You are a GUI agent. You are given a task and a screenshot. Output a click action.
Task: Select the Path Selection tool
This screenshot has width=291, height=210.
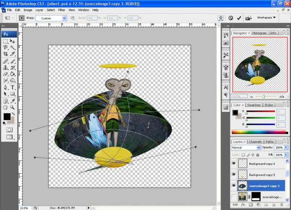(5, 94)
